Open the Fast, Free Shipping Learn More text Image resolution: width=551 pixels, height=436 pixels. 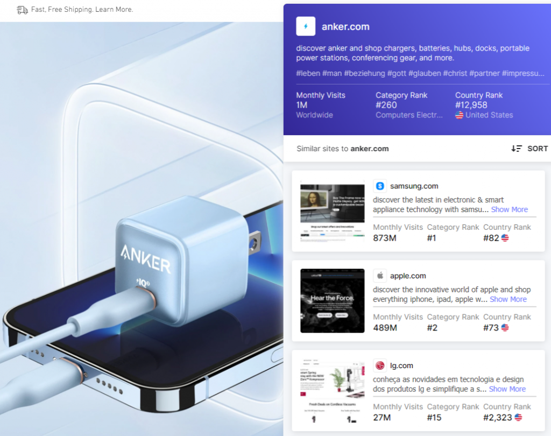click(82, 10)
